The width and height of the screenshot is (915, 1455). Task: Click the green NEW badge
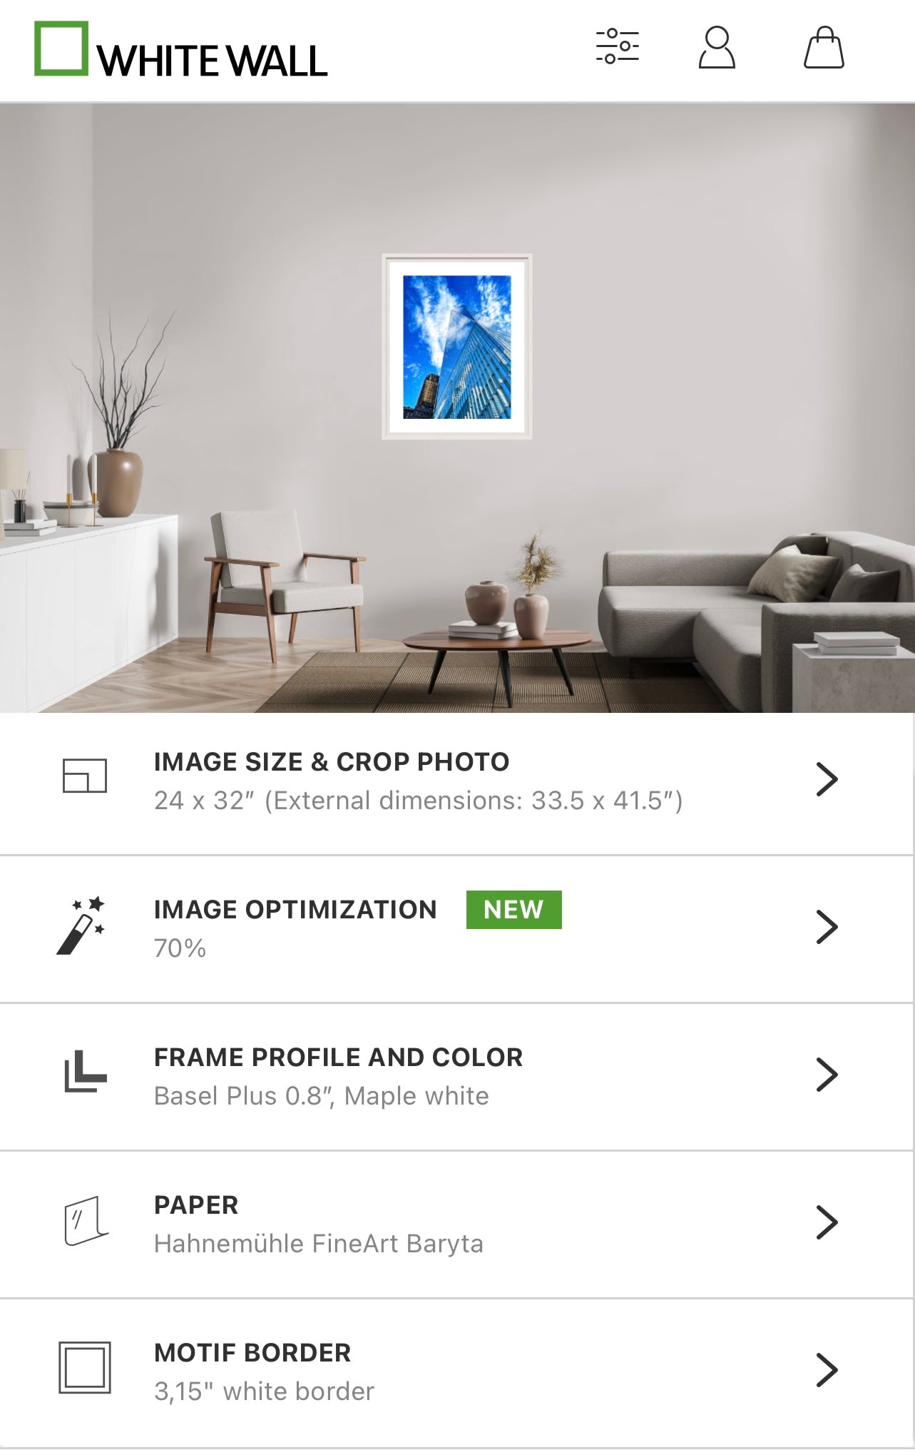click(513, 910)
